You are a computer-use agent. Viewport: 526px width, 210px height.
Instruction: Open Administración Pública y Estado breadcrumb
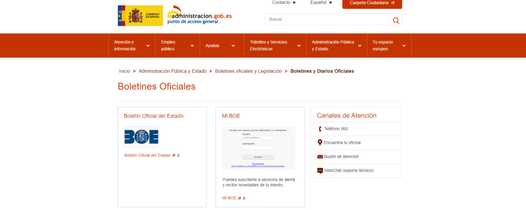tap(173, 71)
